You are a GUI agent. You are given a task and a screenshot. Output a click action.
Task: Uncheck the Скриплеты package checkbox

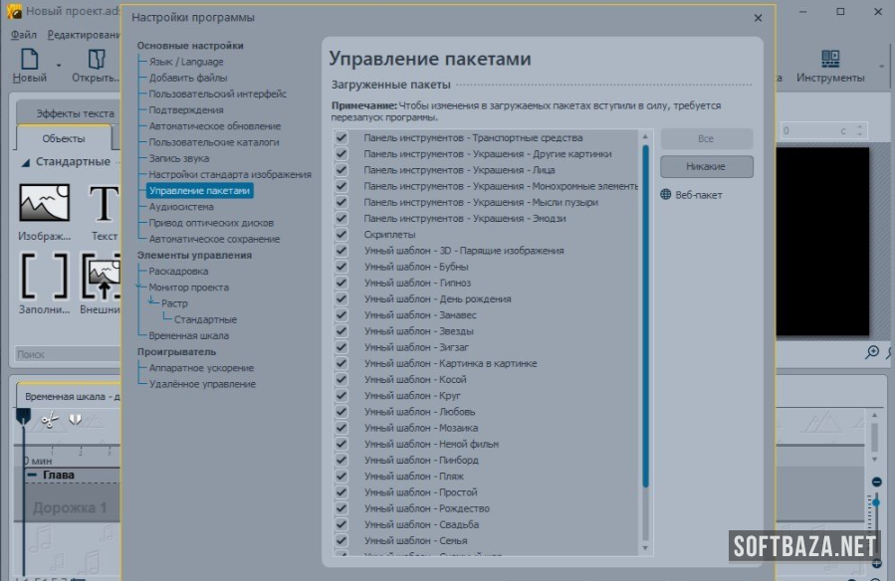341,235
